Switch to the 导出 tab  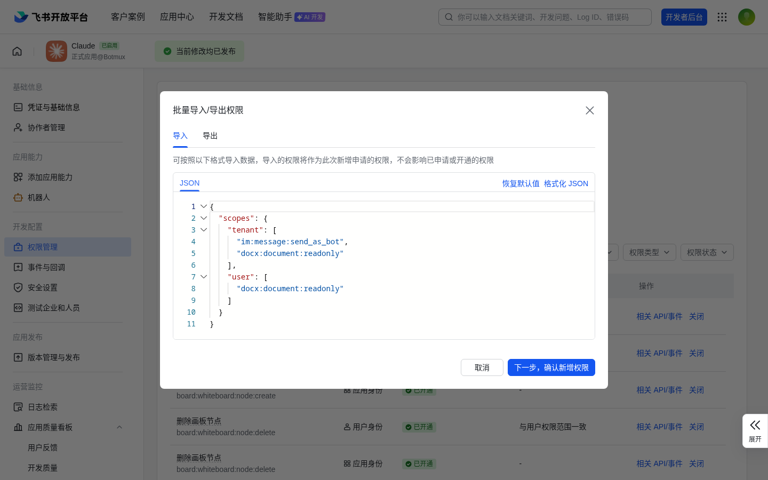coord(210,136)
